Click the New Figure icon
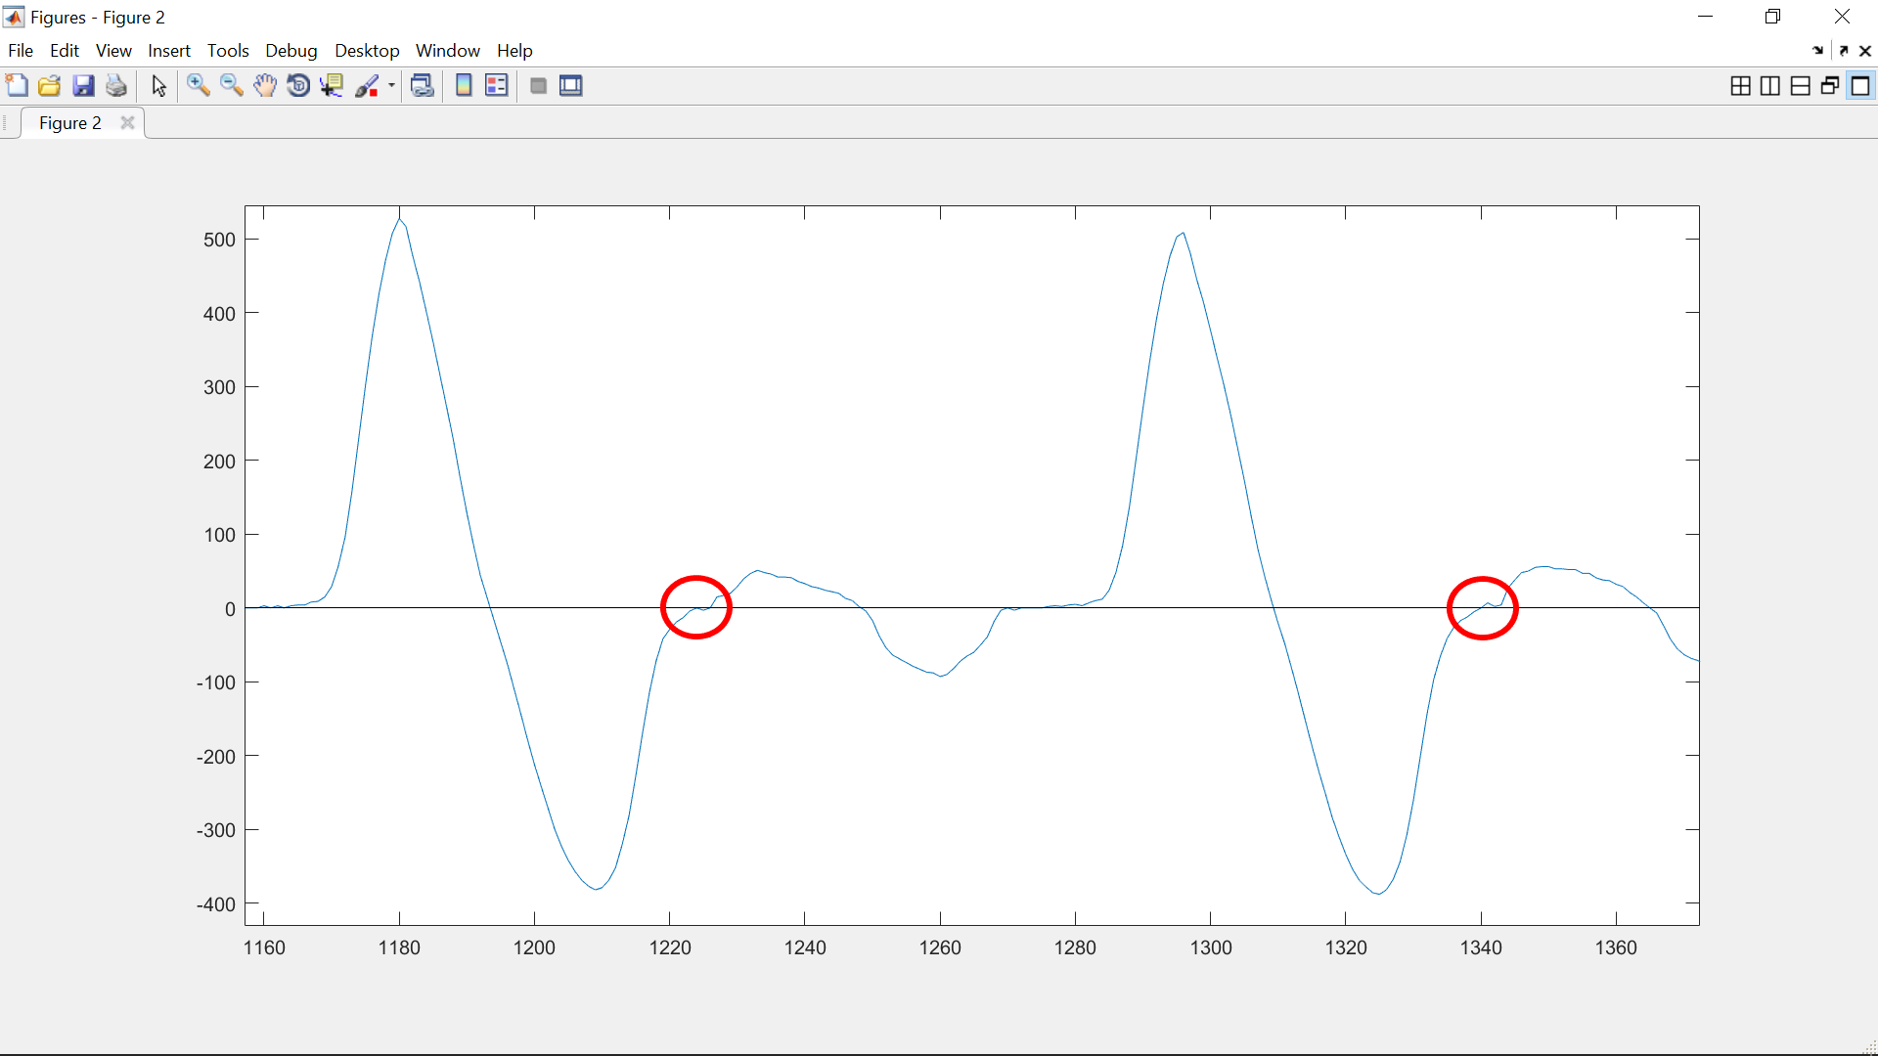 pyautogui.click(x=17, y=86)
